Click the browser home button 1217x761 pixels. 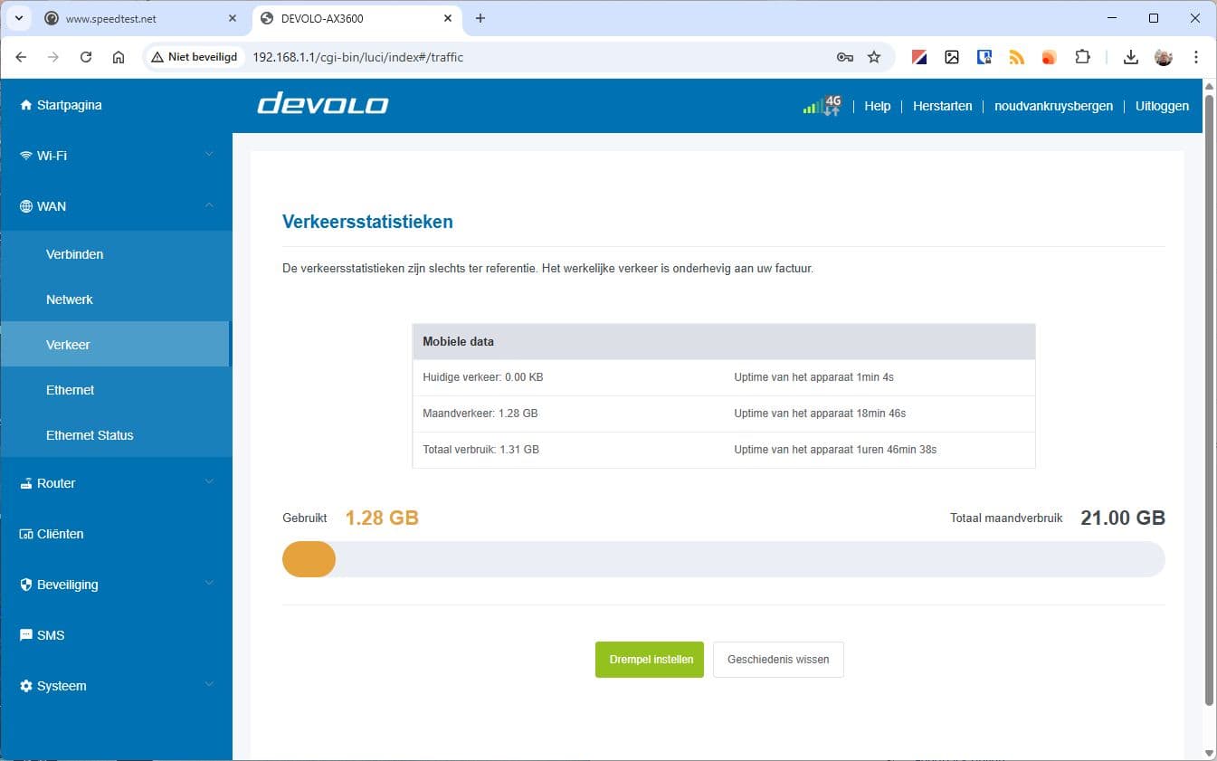click(x=119, y=57)
